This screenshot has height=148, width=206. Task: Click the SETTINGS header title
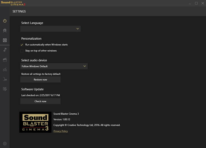19,11
